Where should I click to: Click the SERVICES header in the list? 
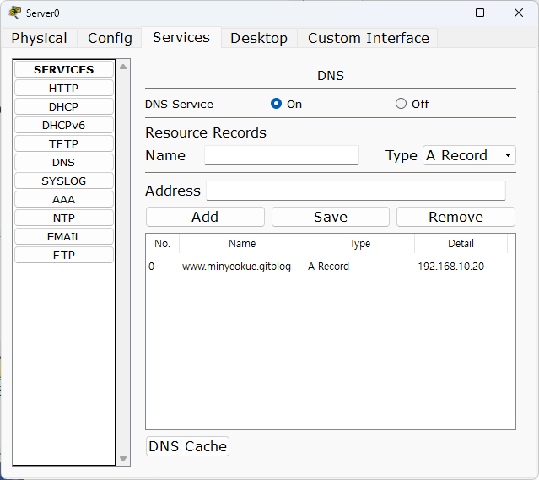pos(64,69)
